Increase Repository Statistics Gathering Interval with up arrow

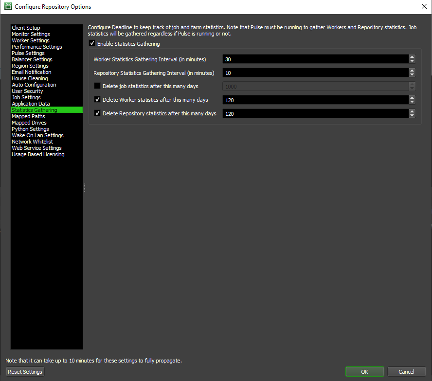click(412, 71)
